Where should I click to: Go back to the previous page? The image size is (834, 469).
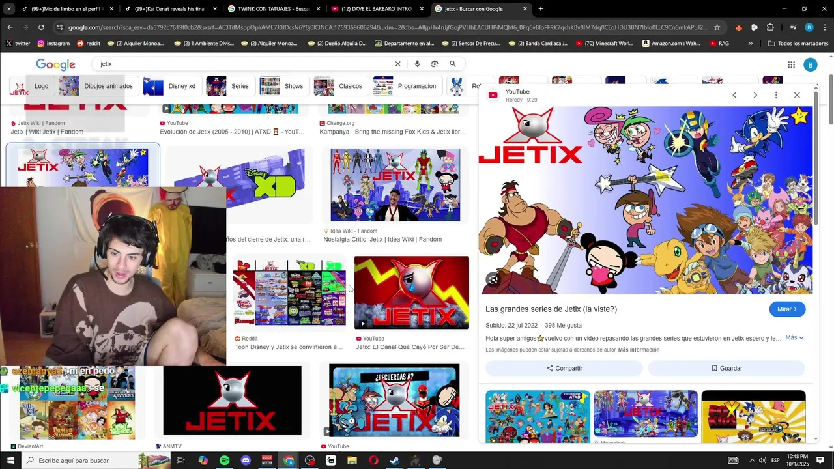10,27
